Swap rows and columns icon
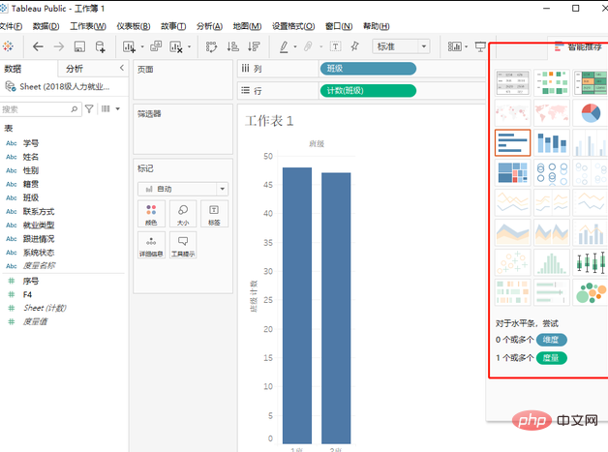 212,46
